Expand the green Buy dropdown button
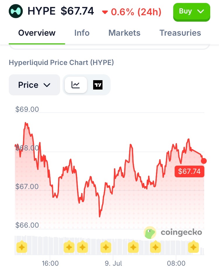This screenshot has height=273, width=219. 192,12
